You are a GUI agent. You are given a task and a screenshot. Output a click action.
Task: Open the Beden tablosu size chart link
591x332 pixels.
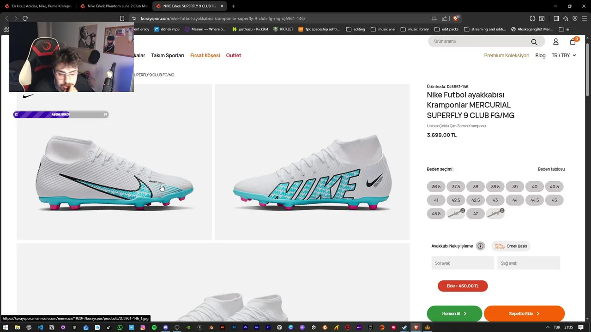click(551, 169)
